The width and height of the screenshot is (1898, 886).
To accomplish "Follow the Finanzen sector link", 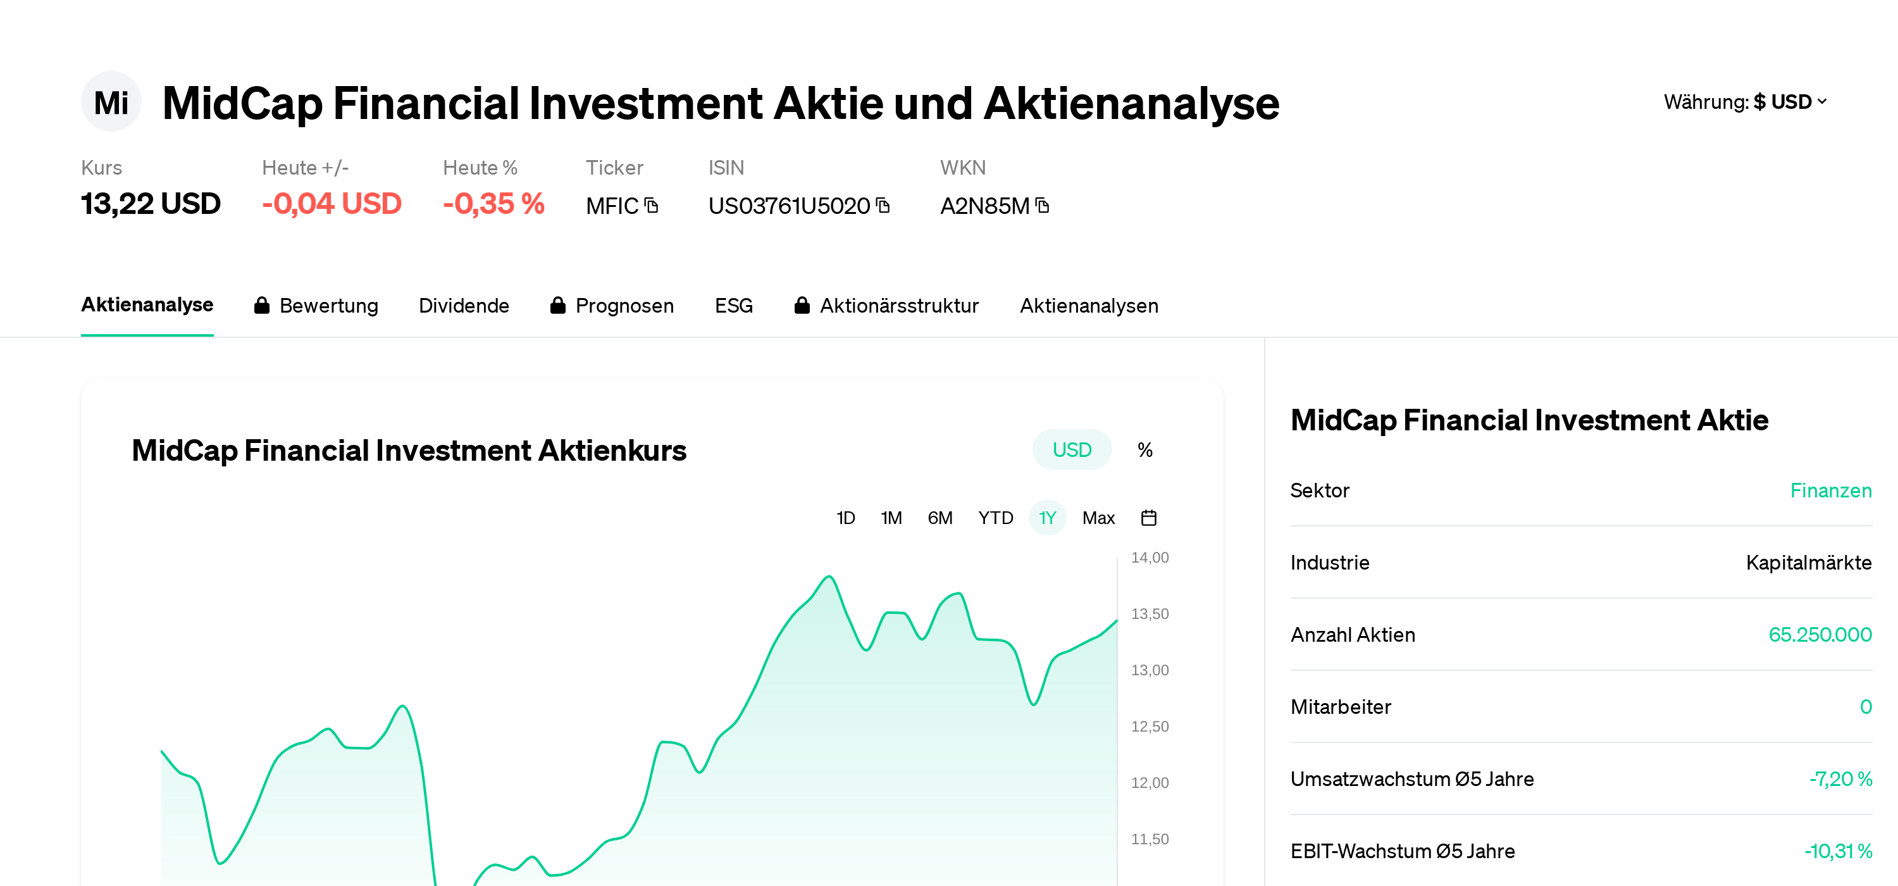I will tap(1830, 490).
